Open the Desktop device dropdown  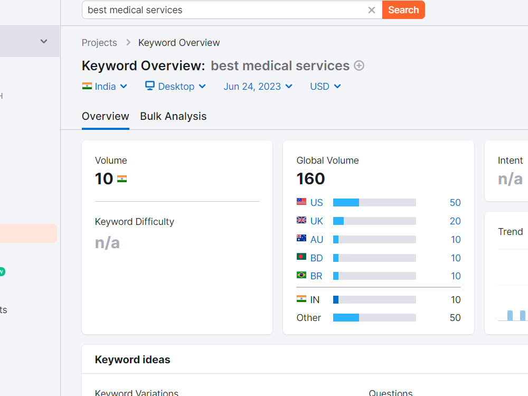click(175, 87)
